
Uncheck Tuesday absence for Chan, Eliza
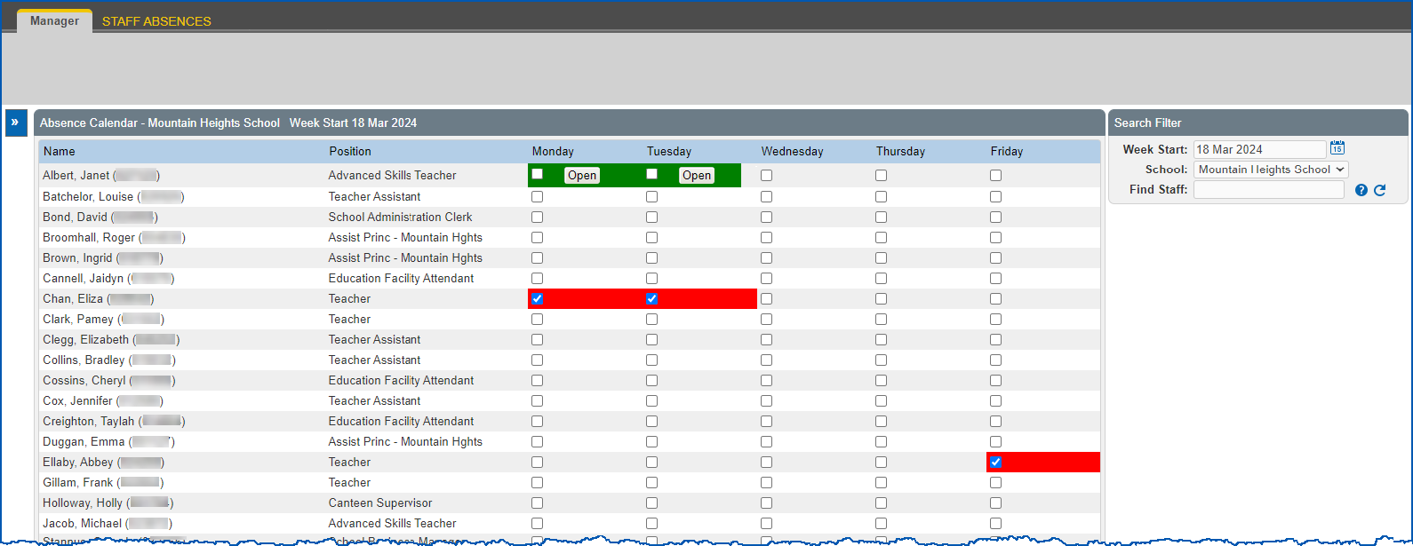651,299
